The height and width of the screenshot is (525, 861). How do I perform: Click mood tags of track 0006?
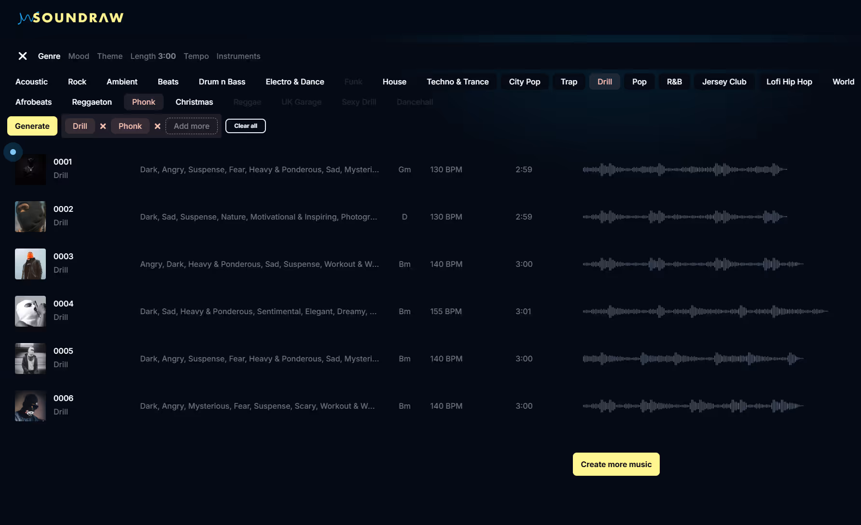click(257, 406)
